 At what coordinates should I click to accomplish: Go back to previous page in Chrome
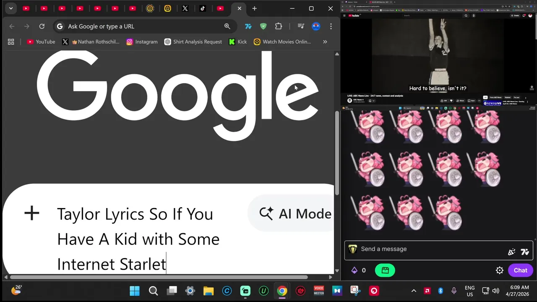click(x=12, y=26)
